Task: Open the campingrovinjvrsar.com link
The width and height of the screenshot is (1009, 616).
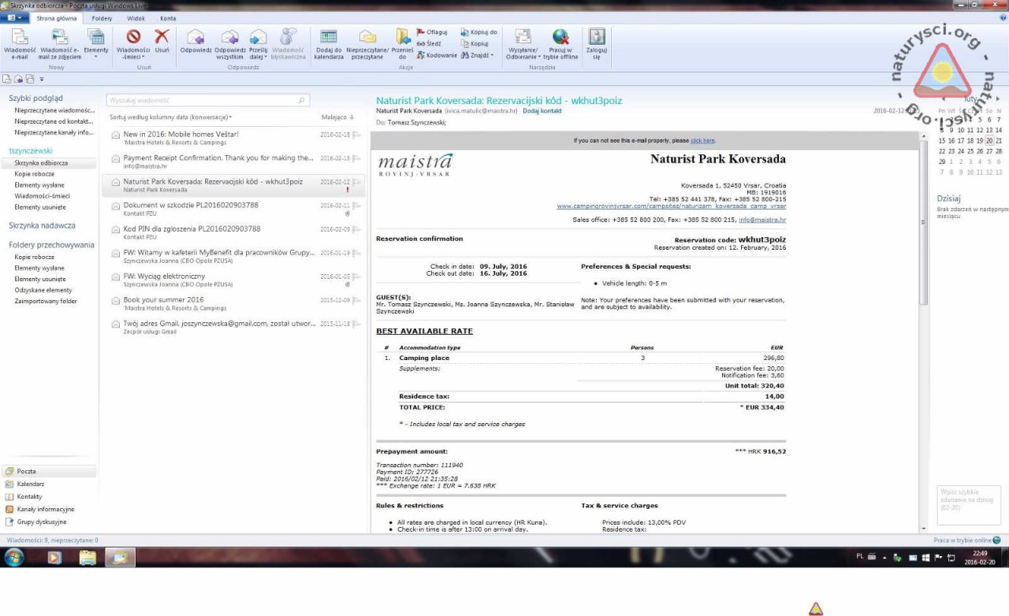Action: click(x=671, y=206)
